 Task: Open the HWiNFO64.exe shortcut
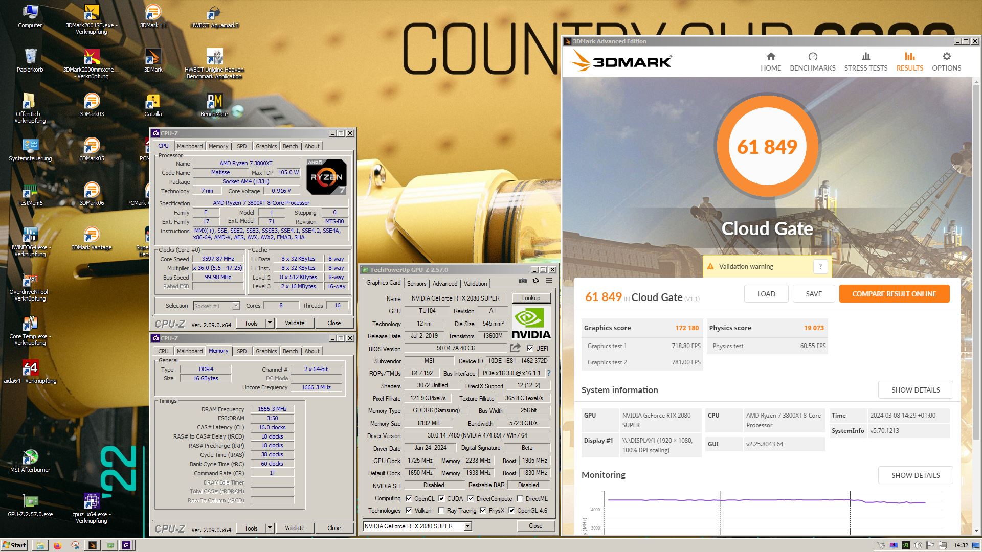[30, 241]
